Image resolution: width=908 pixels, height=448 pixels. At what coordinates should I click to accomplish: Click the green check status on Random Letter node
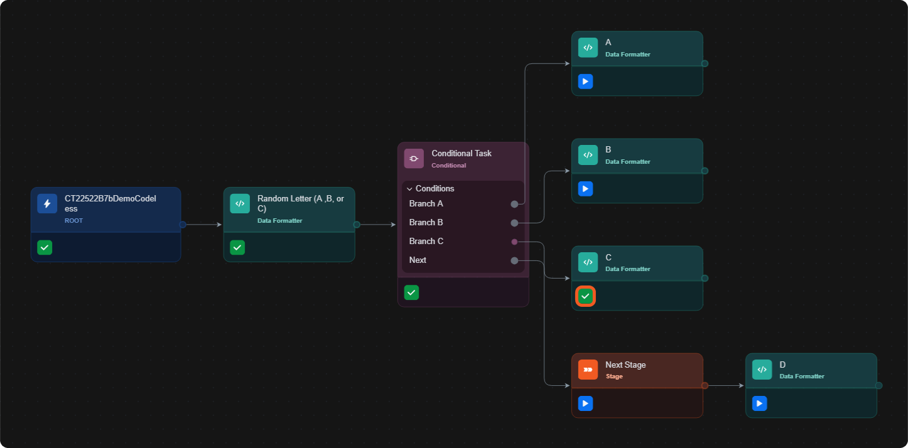click(x=237, y=247)
